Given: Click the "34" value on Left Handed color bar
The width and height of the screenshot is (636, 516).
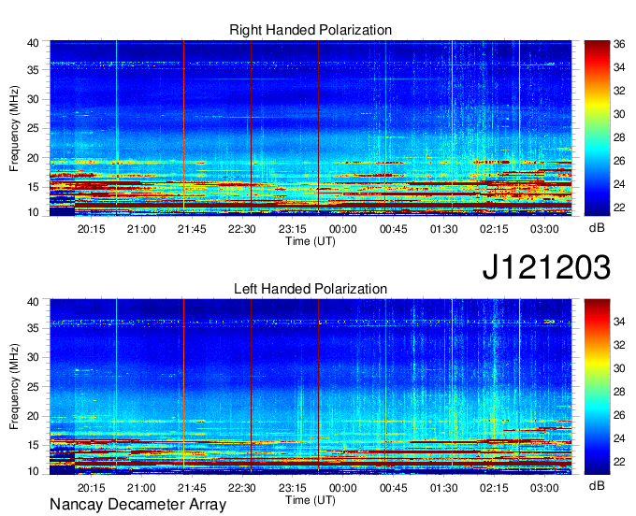Looking at the screenshot, I should [x=619, y=322].
